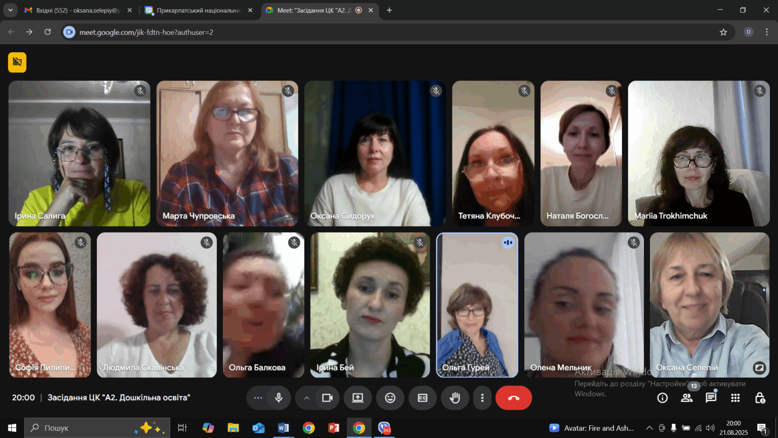Open more options vertical dots menu
The width and height of the screenshot is (778, 438).
coord(482,398)
